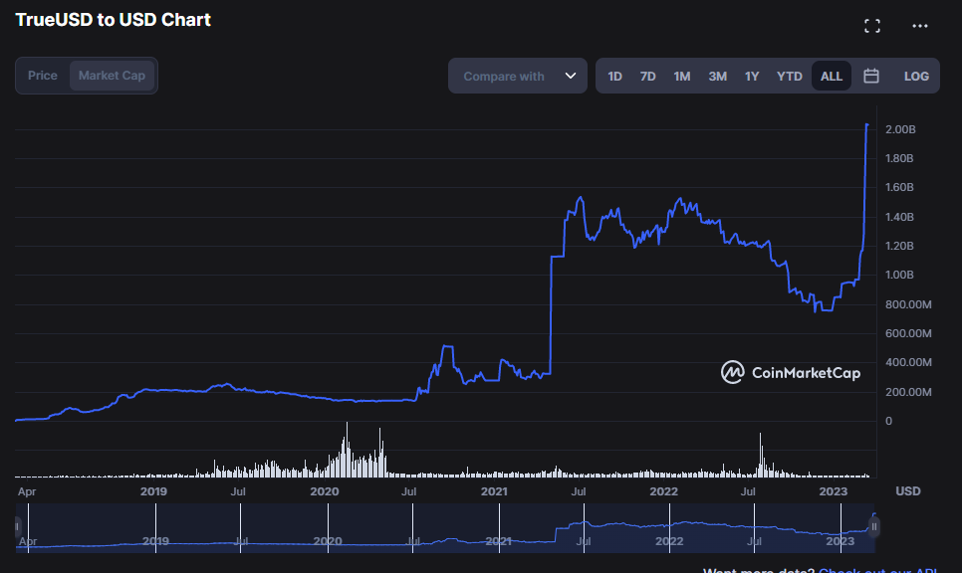Click the 2.00B y-axis label
The width and height of the screenshot is (962, 573).
click(900, 129)
